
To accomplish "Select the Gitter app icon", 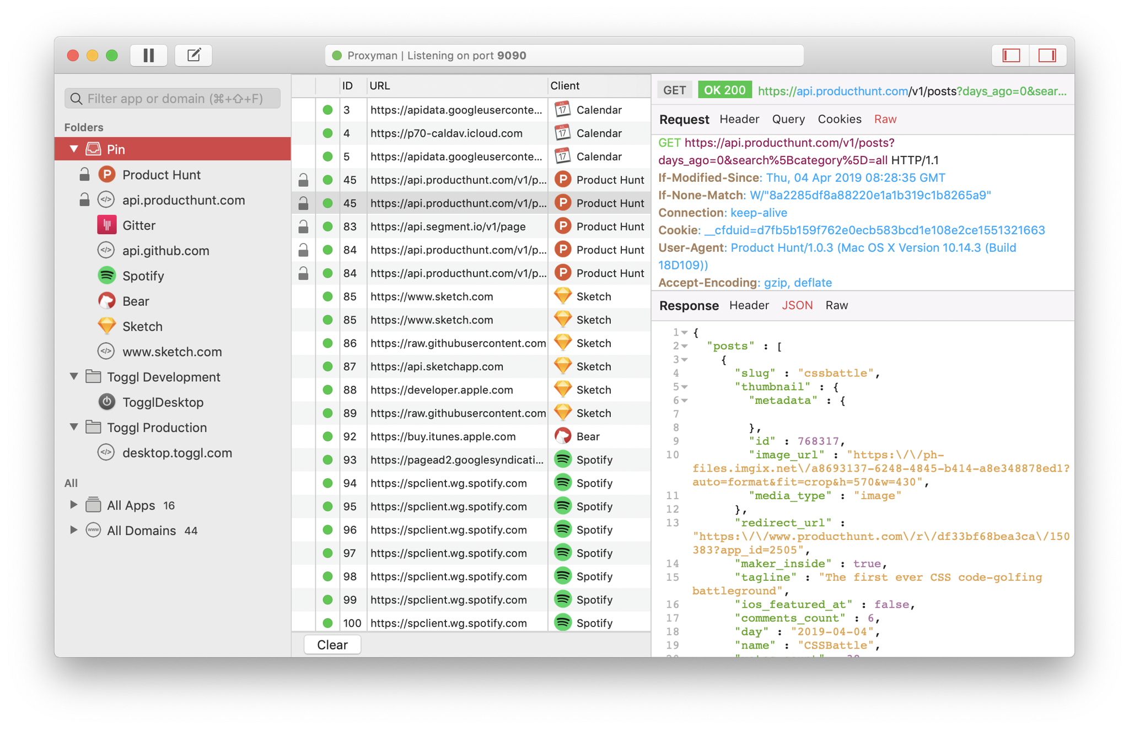I will (106, 225).
